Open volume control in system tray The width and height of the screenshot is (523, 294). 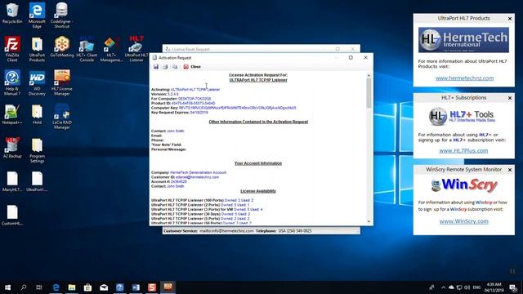467,287
